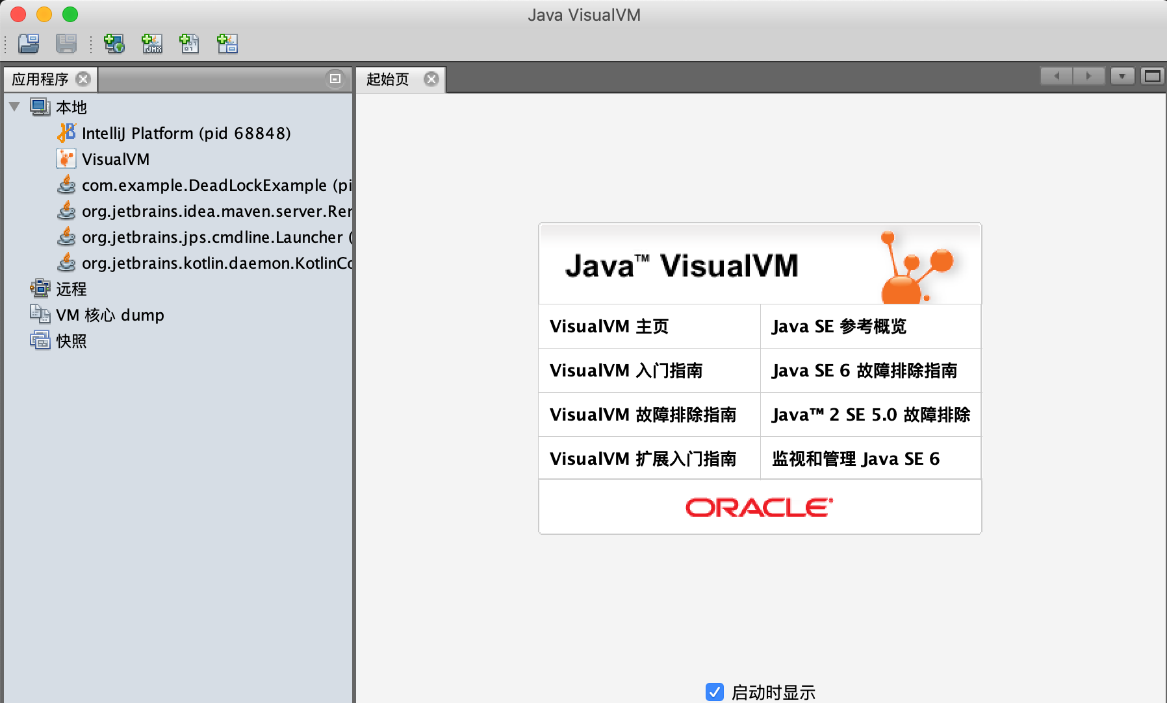Close the 应用程序 tab
The image size is (1167, 703).
pos(83,79)
